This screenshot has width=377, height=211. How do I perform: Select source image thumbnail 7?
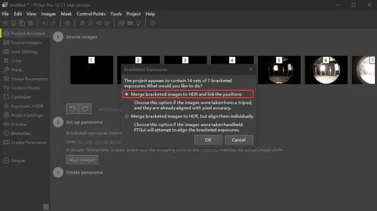[x=363, y=70]
